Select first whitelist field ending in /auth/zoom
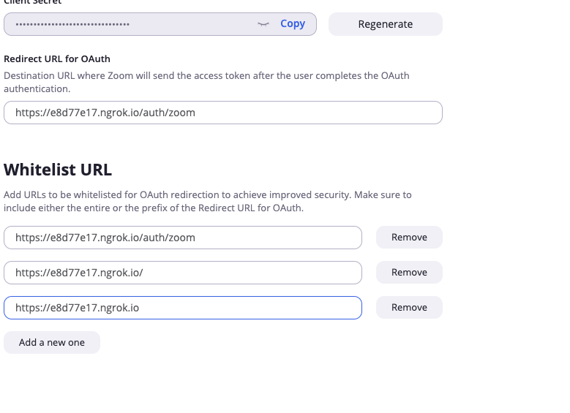570x413 pixels. [182, 238]
